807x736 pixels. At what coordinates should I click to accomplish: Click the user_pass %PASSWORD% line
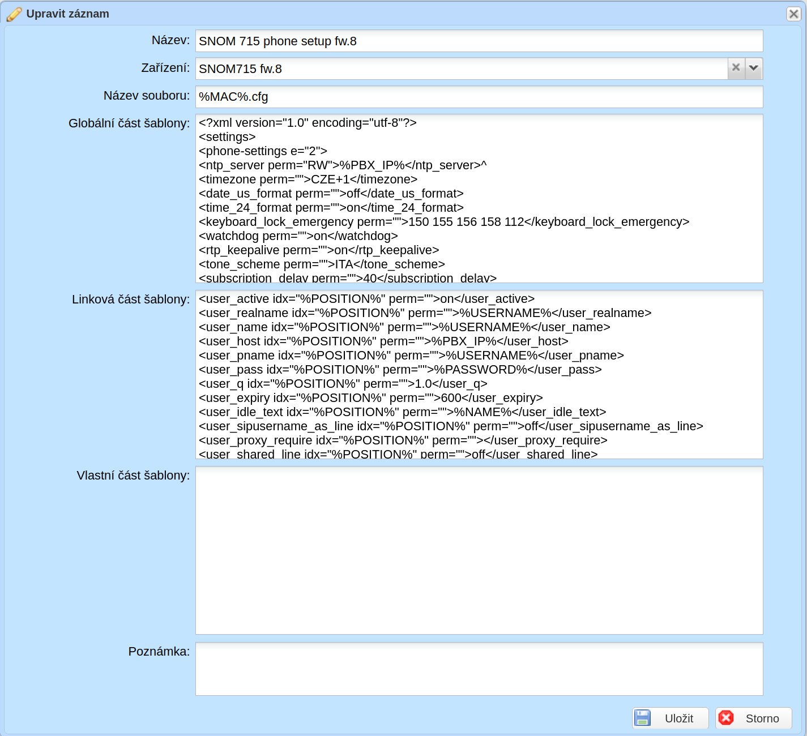pyautogui.click(x=400, y=370)
